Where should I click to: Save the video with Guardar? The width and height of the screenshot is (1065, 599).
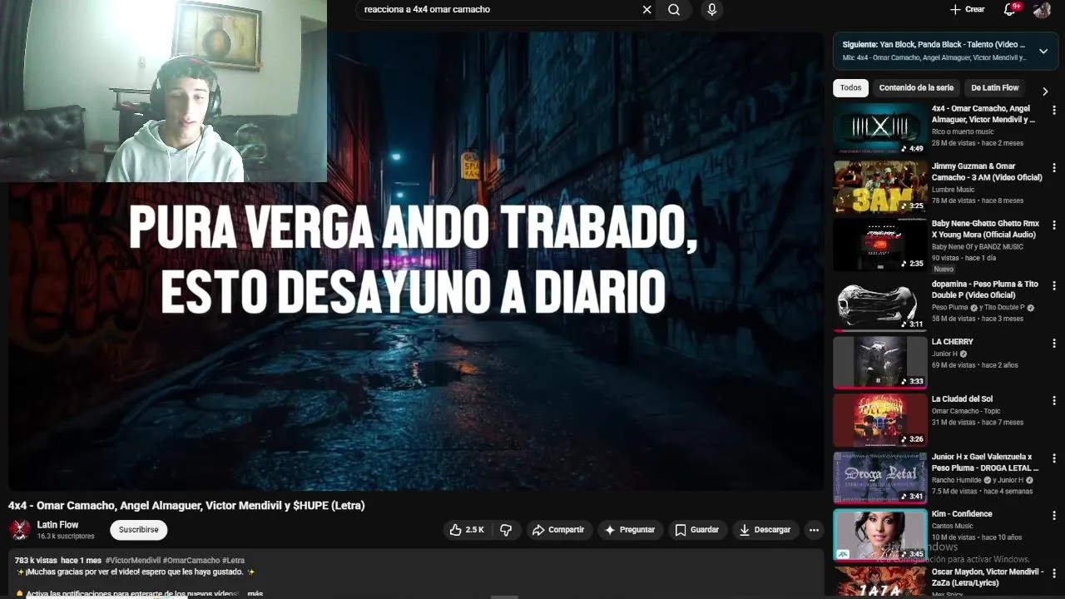pyautogui.click(x=697, y=530)
